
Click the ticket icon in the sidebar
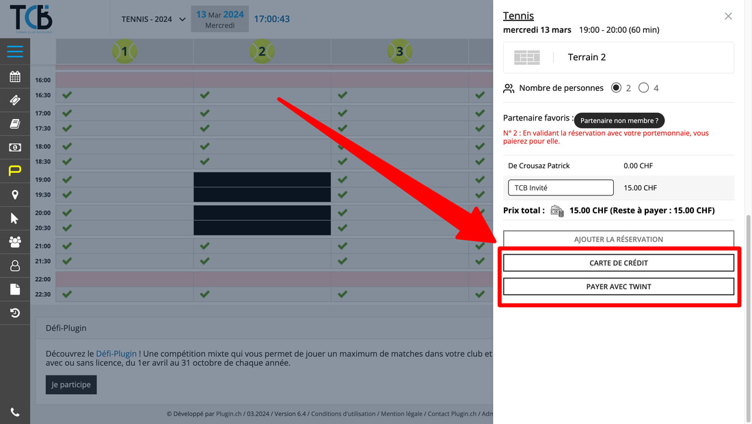coord(14,100)
